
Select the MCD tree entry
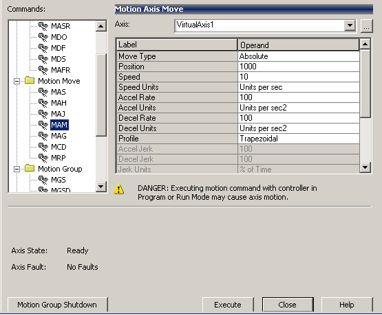coord(59,147)
